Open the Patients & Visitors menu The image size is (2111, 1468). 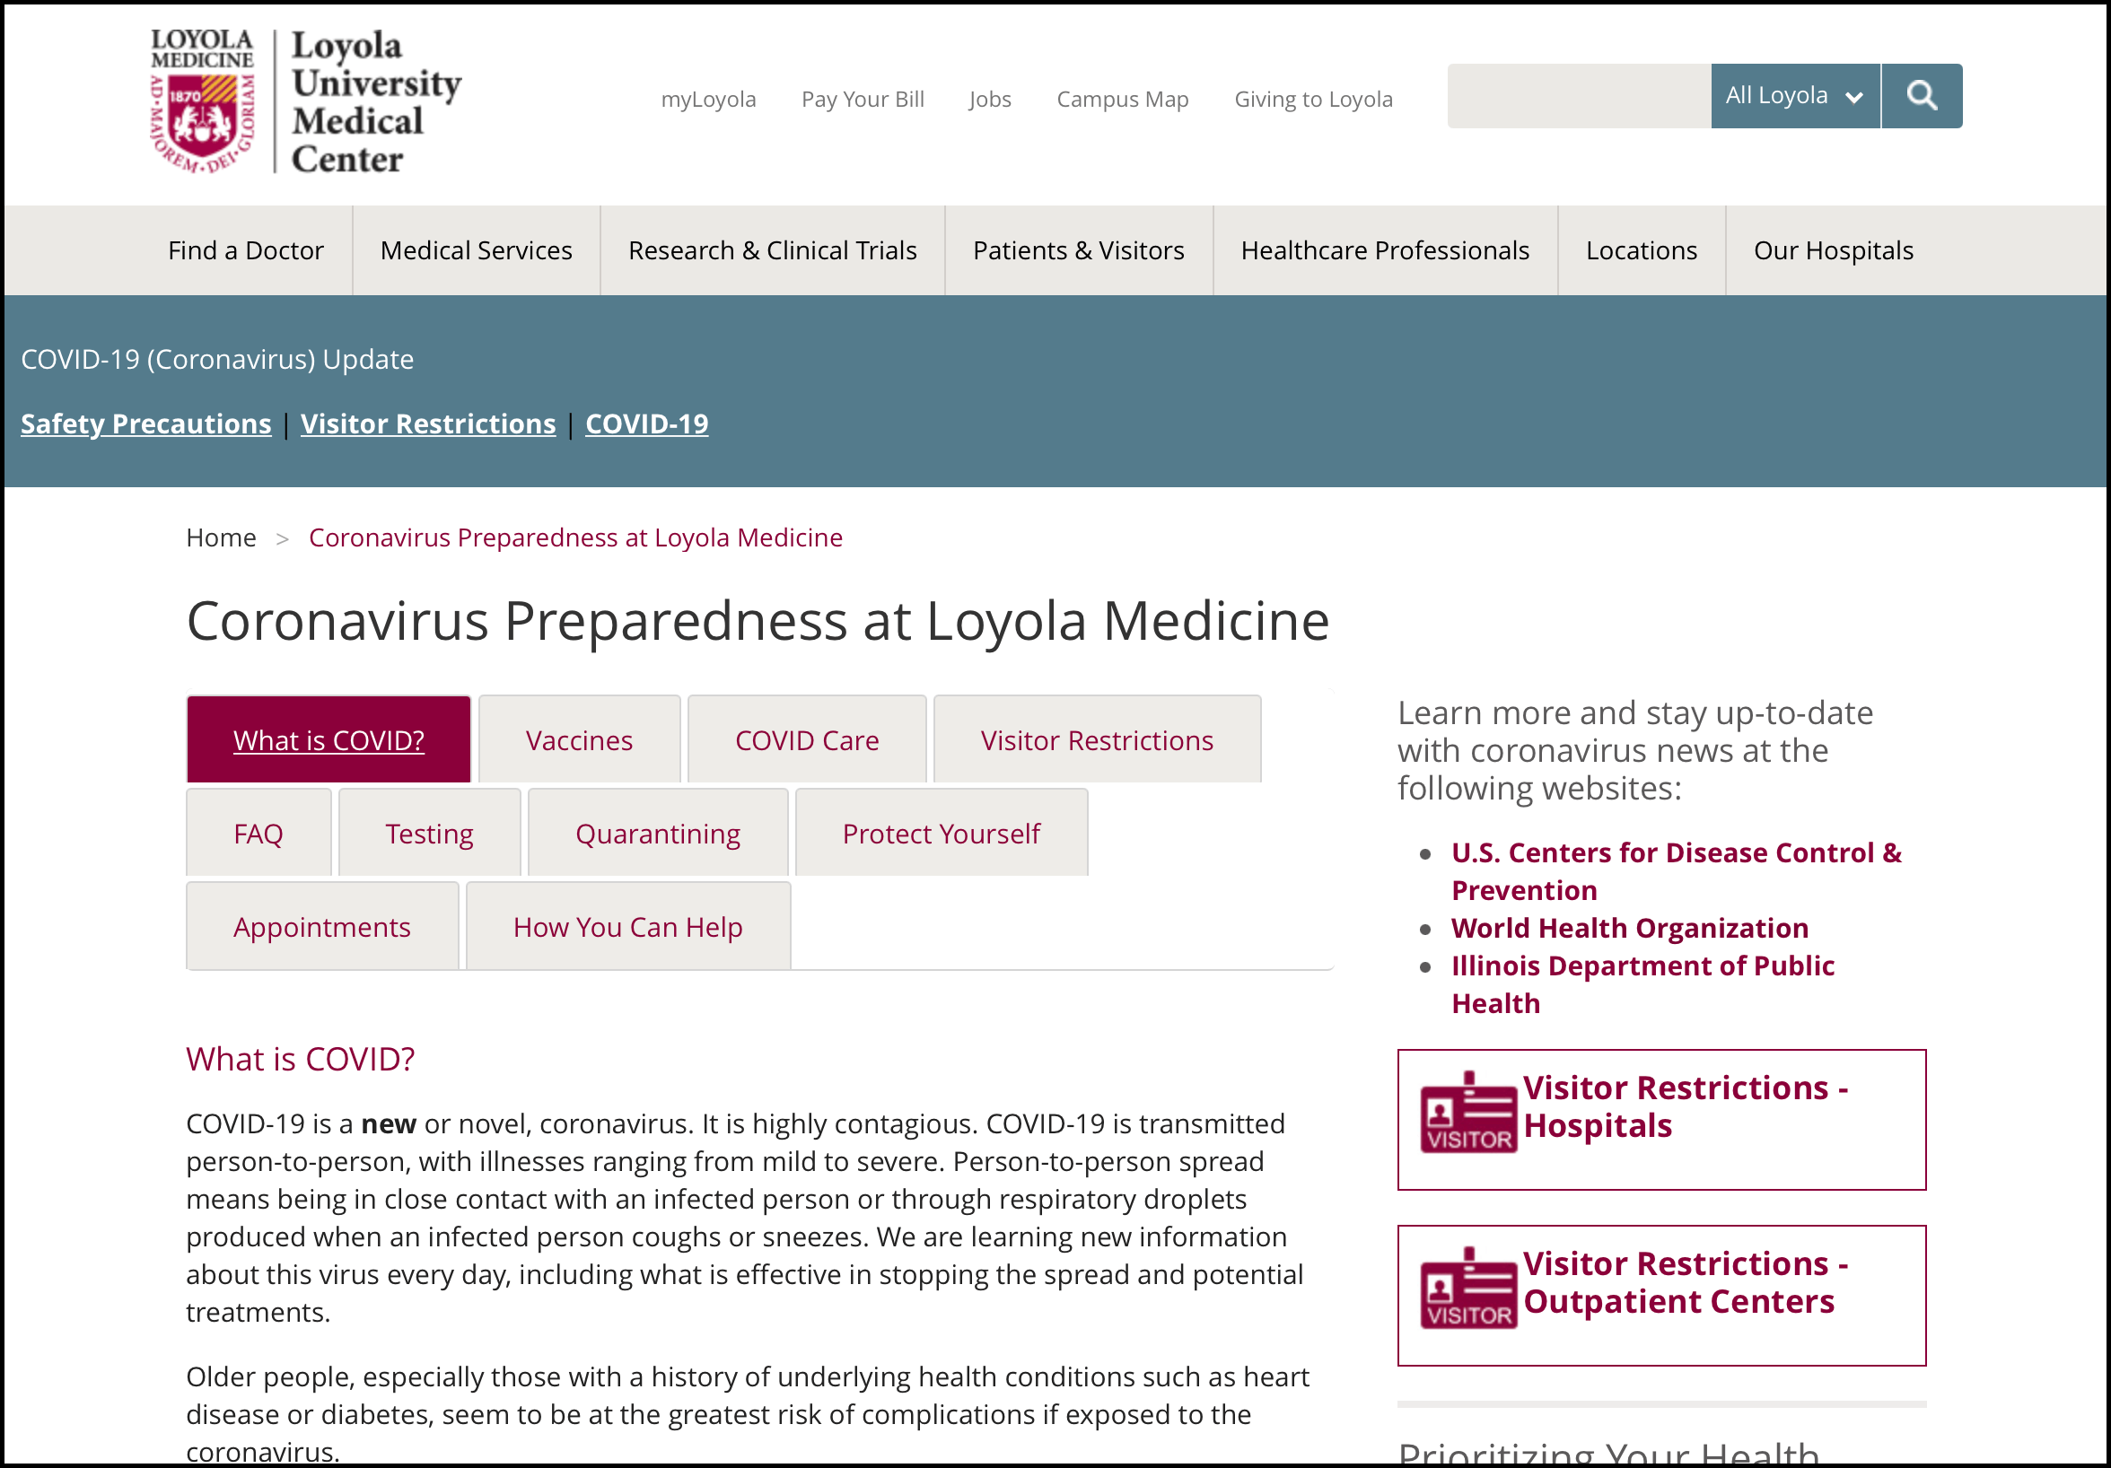(x=1079, y=250)
